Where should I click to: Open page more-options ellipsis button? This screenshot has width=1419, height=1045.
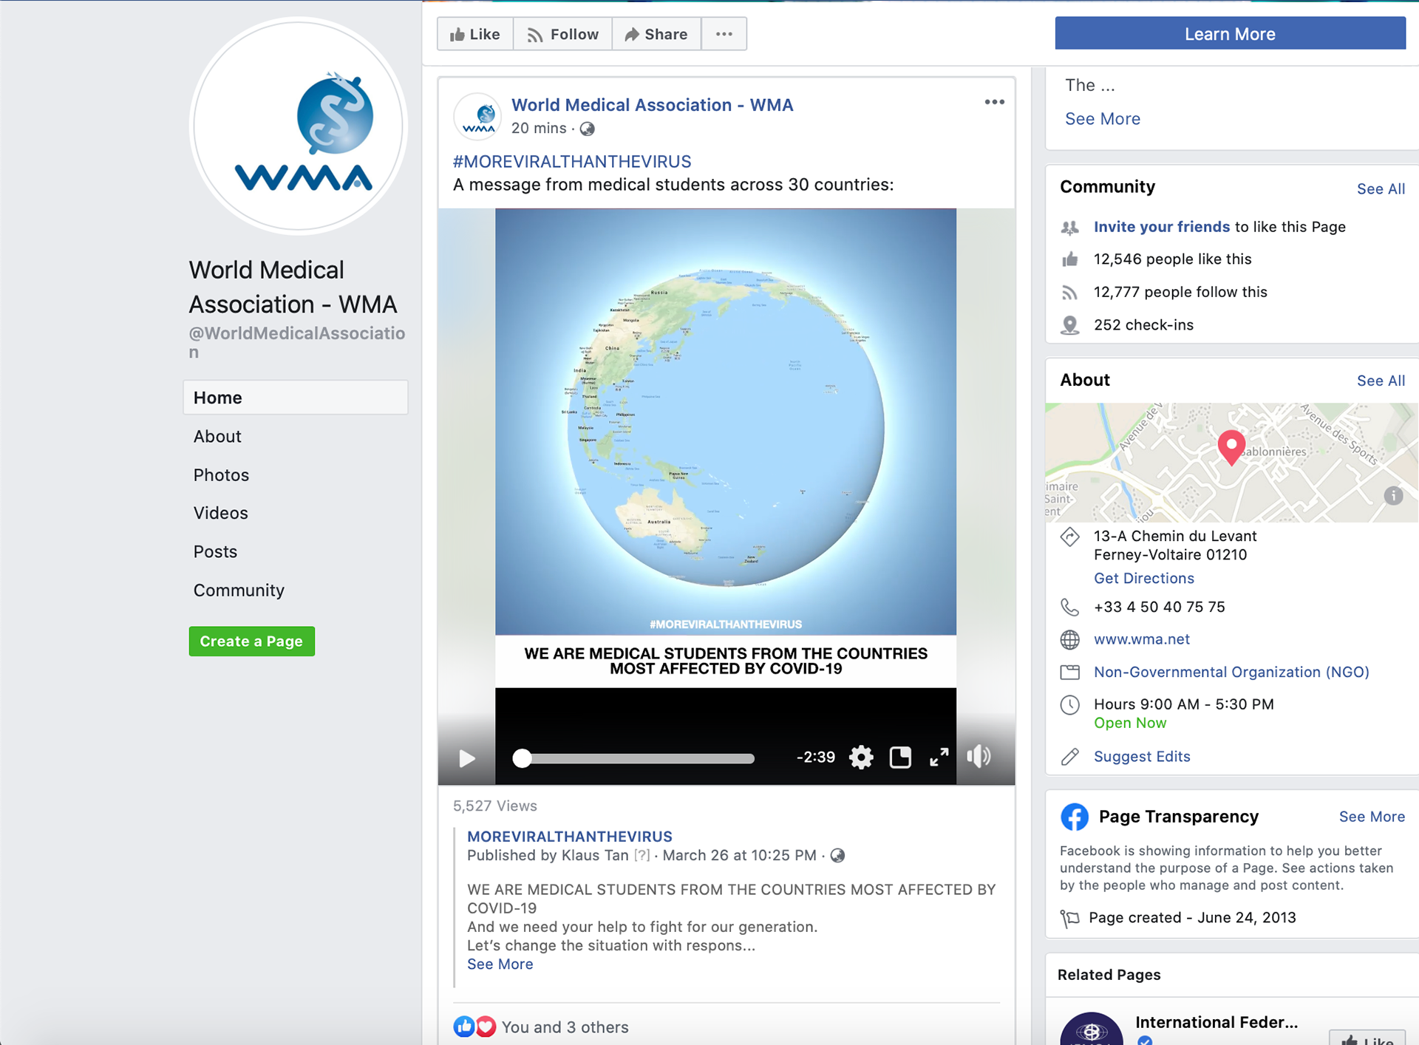[x=724, y=34]
